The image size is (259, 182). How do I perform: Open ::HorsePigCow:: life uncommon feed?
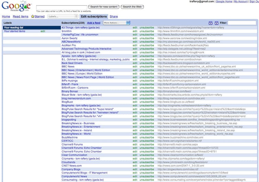coord(80,35)
